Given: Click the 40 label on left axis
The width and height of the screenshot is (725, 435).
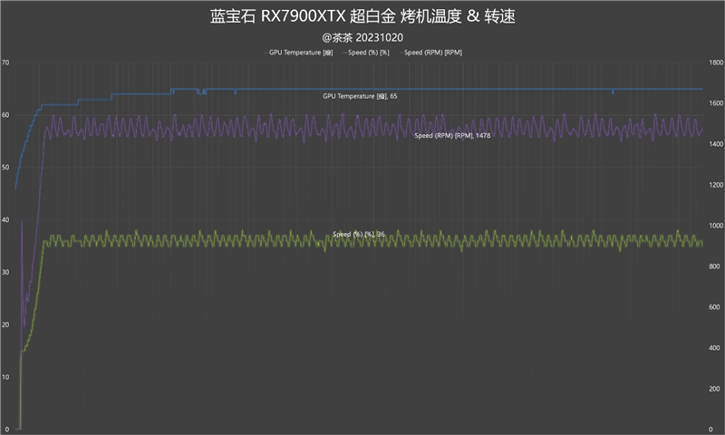Looking at the screenshot, I should pos(5,220).
